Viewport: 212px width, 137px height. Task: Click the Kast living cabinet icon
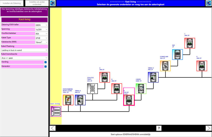point(56,111)
